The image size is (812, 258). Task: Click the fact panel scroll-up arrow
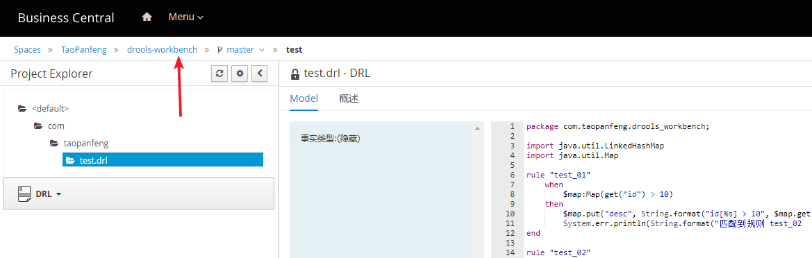pos(477,128)
